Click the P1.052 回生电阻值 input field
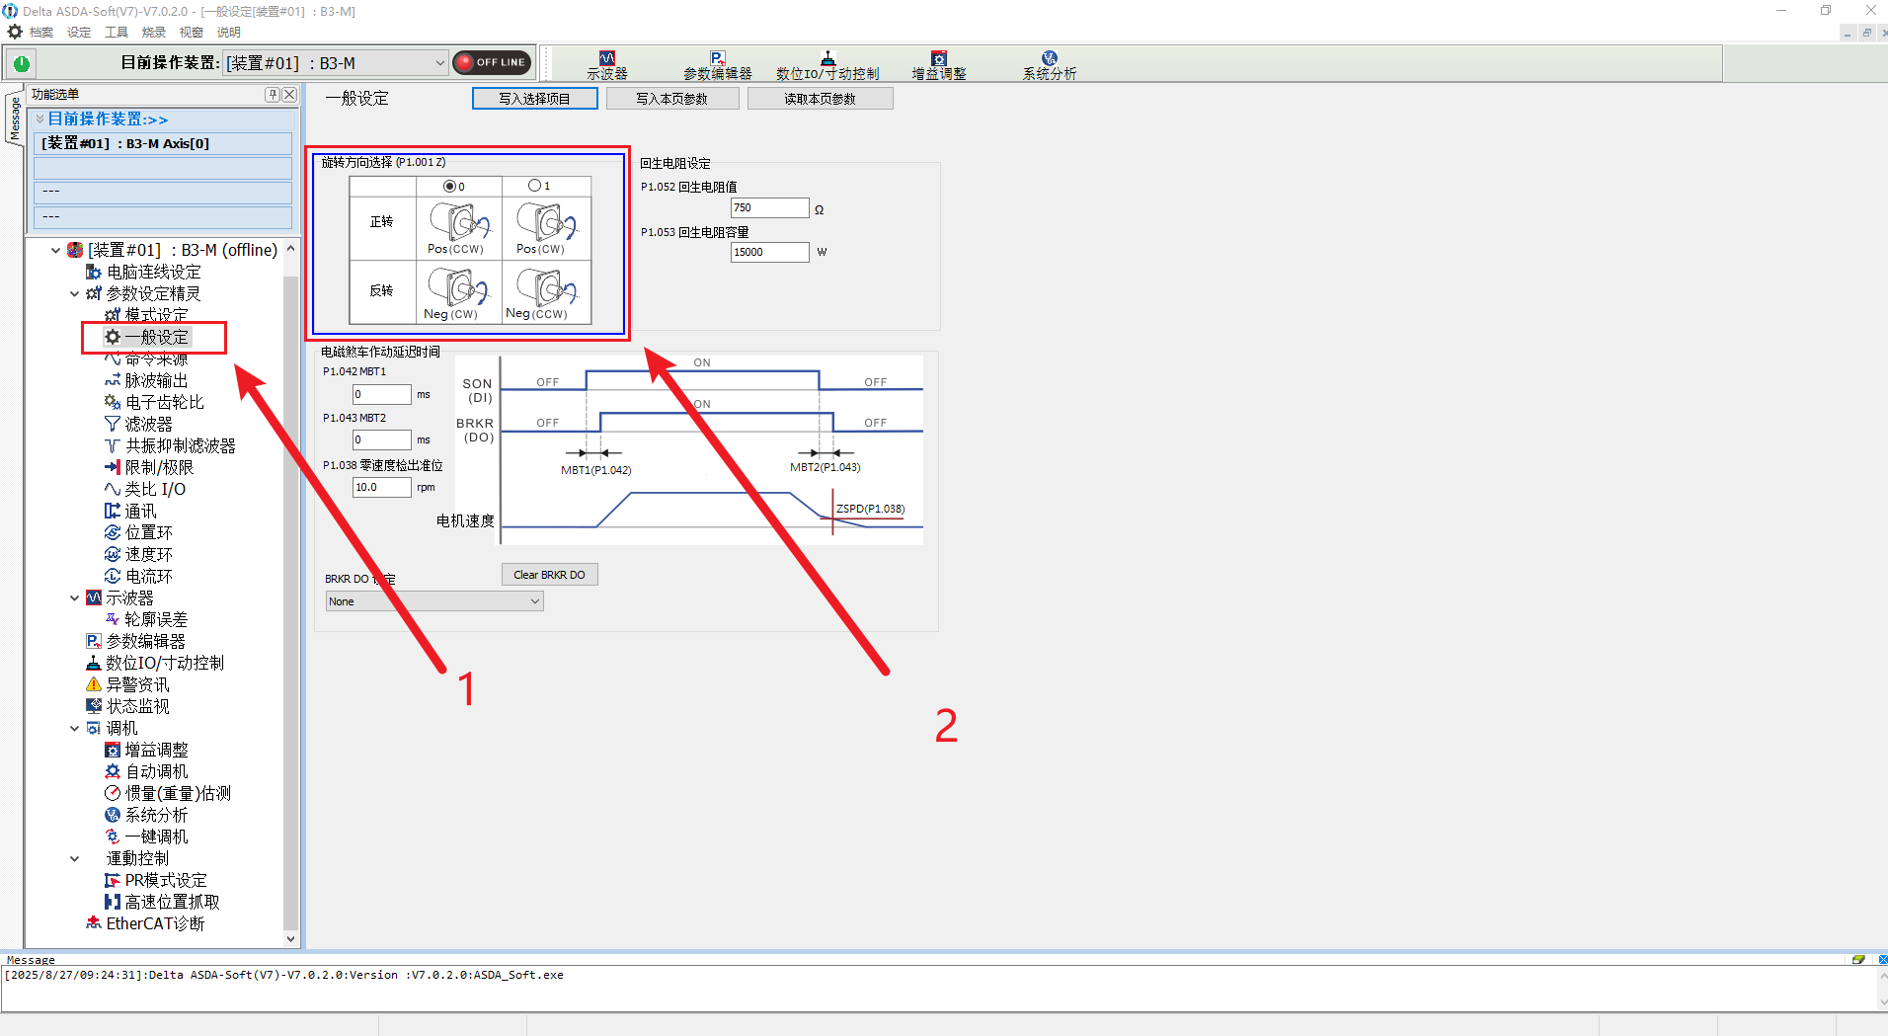 click(769, 208)
